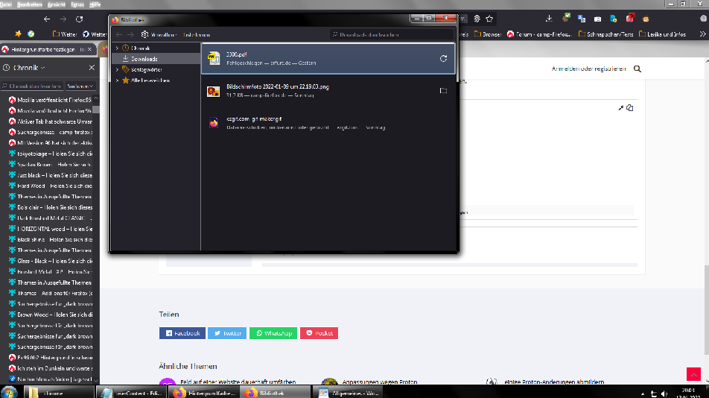The width and height of the screenshot is (709, 398).
Task: Select the 3300.pdf download entry
Action: click(x=328, y=58)
